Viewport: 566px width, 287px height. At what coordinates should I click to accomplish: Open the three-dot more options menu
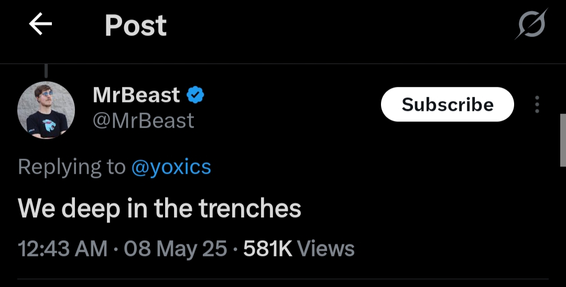(537, 104)
